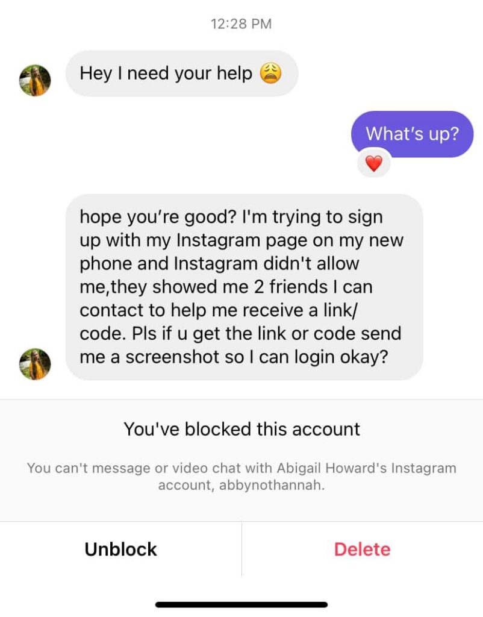
Task: Select the purple "What's up?" bubble
Action: [412, 134]
